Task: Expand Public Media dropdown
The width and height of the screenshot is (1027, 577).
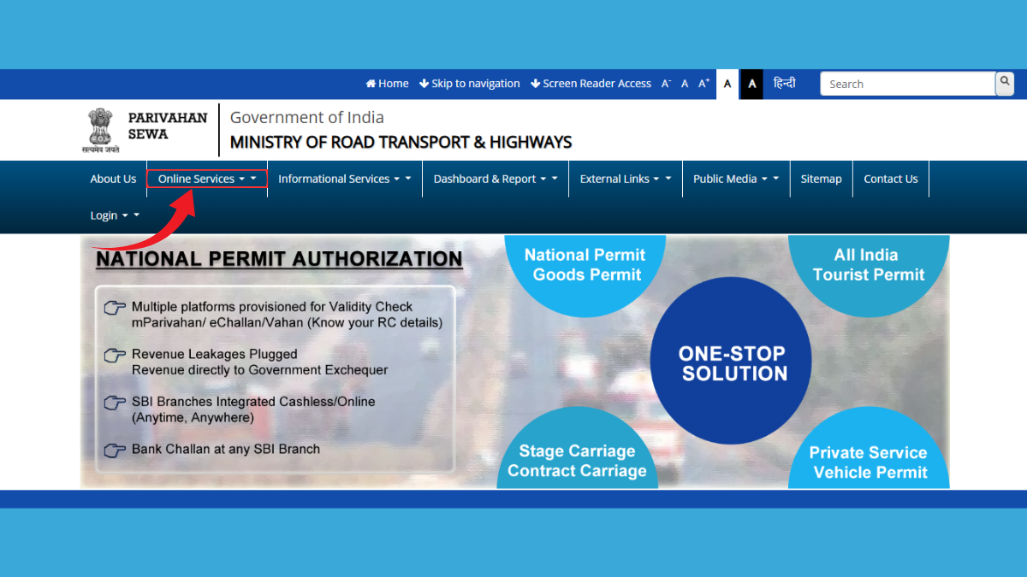Action: coord(736,179)
